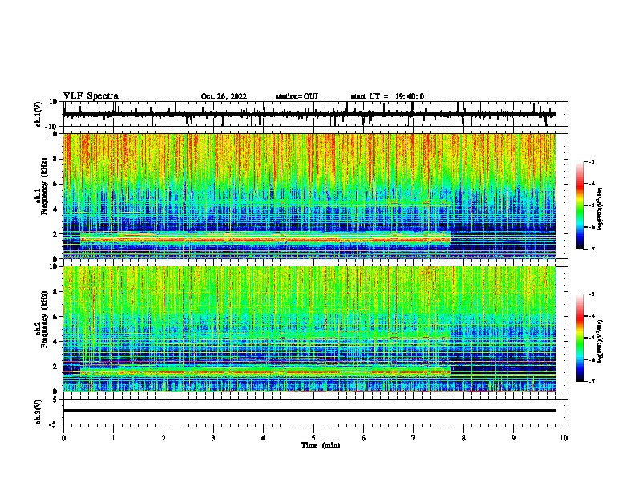
Task: Click the ch.1 color bar PSD unit label
Action: [601, 209]
